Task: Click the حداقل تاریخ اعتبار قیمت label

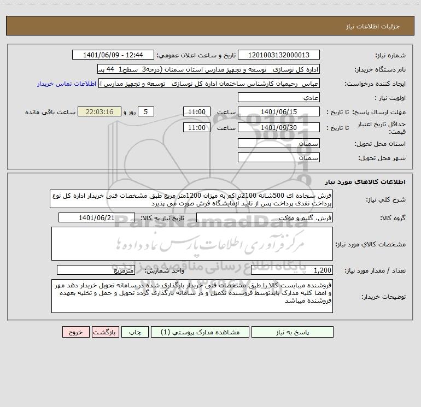Action: (x=382, y=128)
